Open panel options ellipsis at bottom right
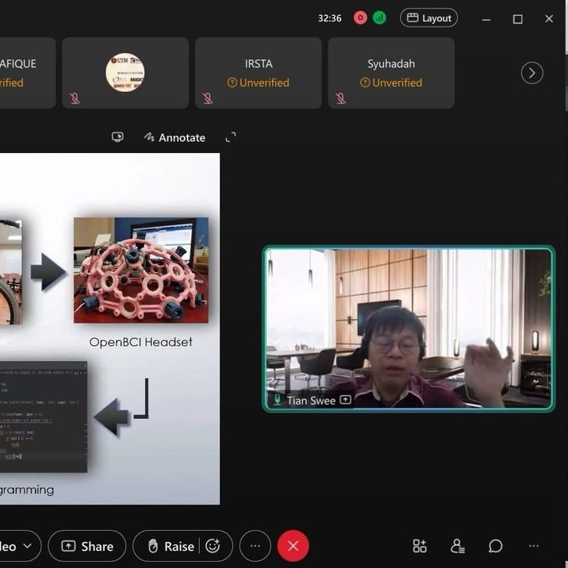Screen dimensions: 568x568 pos(534,546)
